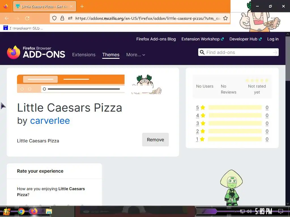Open File Explorer from taskbar
The height and width of the screenshot is (217, 290).
pyautogui.click(x=49, y=211)
